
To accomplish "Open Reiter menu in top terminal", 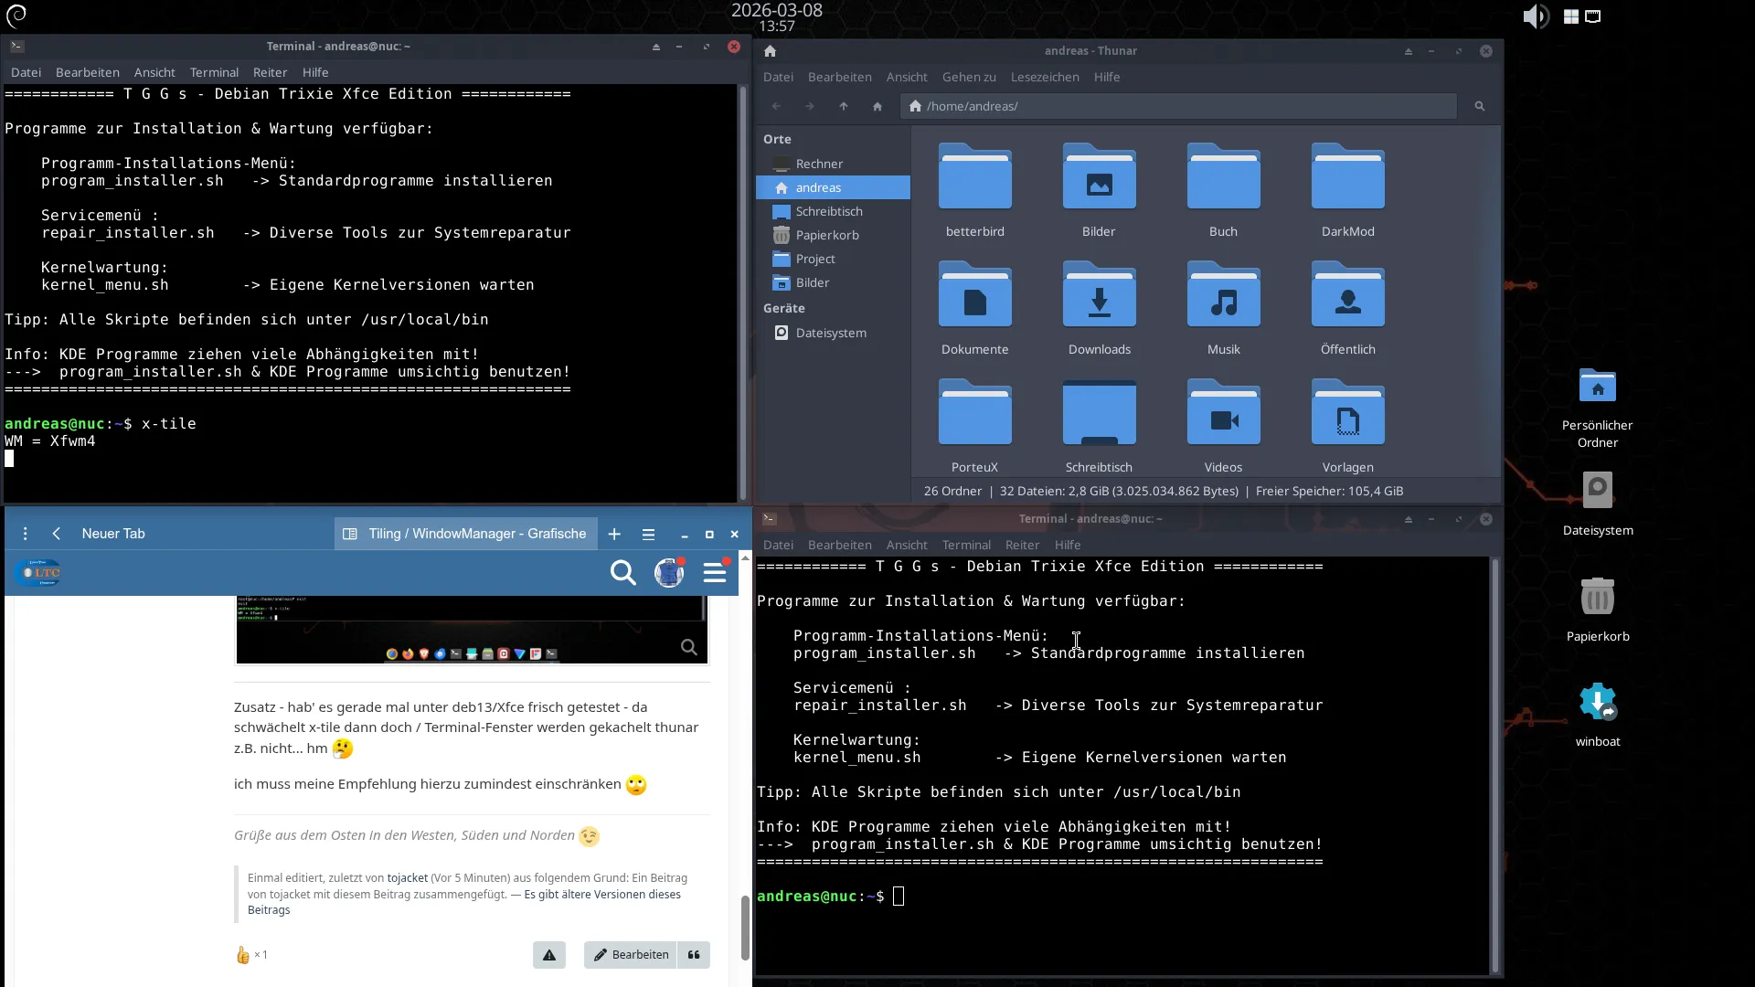I will click(x=270, y=72).
